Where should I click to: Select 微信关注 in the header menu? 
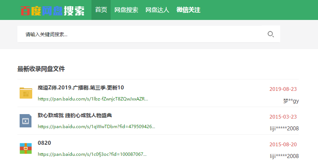coord(188,10)
